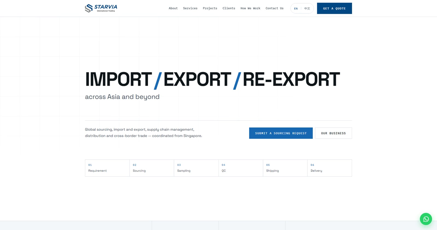
Task: Submit a sourcing request
Action: [x=281, y=133]
